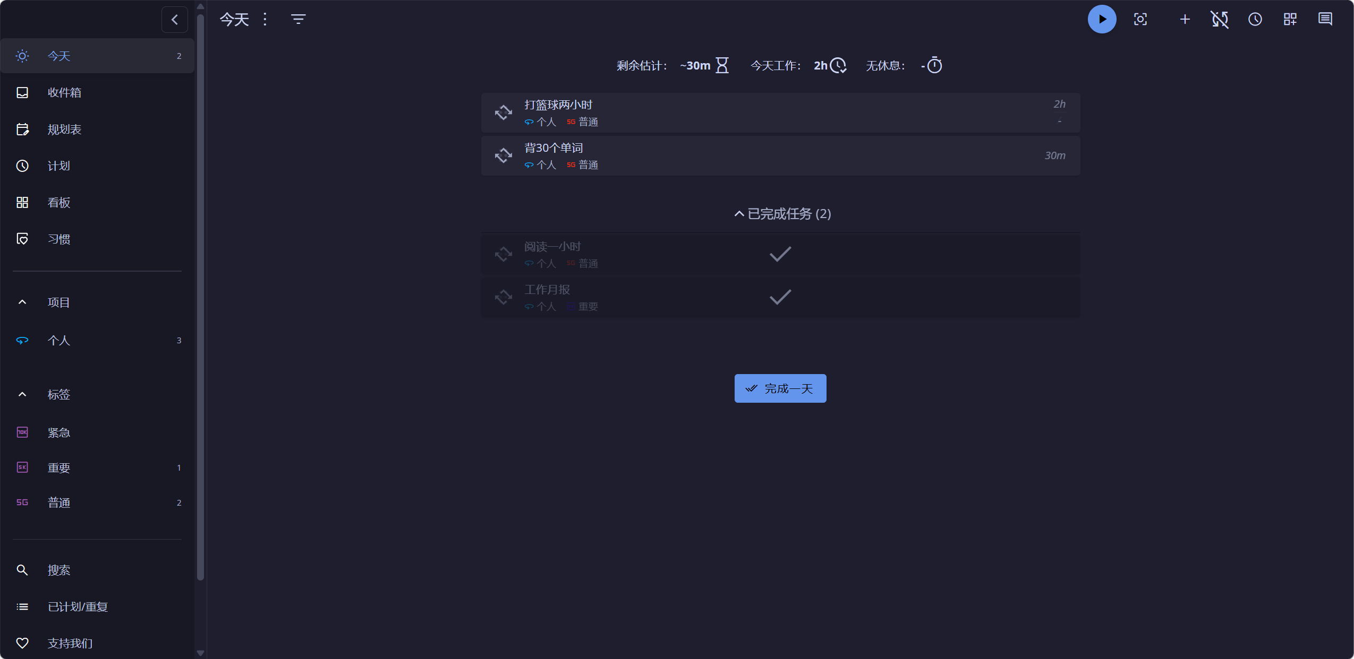The width and height of the screenshot is (1354, 659).
Task: Uncheck the completed 工作月报 checkmark
Action: click(780, 297)
